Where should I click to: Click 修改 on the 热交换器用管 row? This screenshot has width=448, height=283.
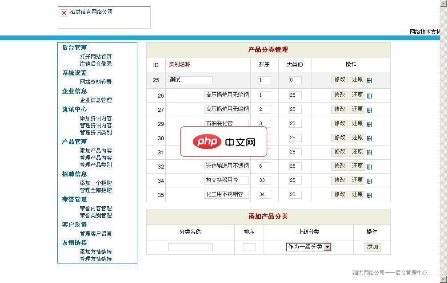[x=339, y=181]
